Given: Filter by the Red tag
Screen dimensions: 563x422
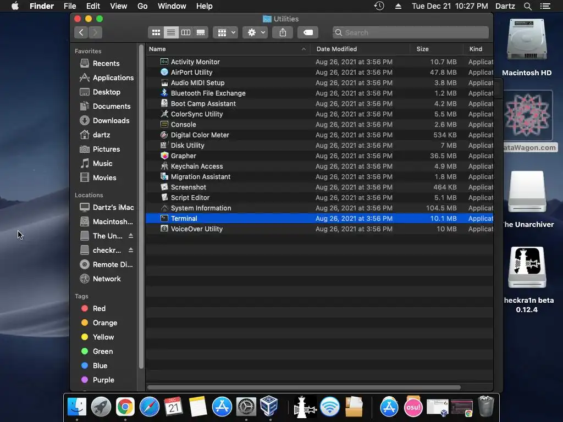Looking at the screenshot, I should coord(99,309).
